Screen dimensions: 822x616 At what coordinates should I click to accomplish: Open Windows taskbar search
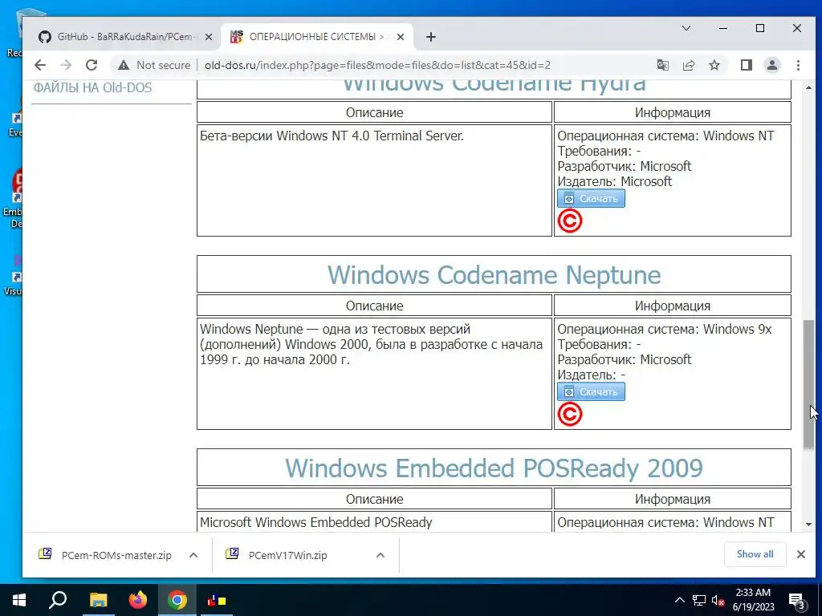point(58,600)
